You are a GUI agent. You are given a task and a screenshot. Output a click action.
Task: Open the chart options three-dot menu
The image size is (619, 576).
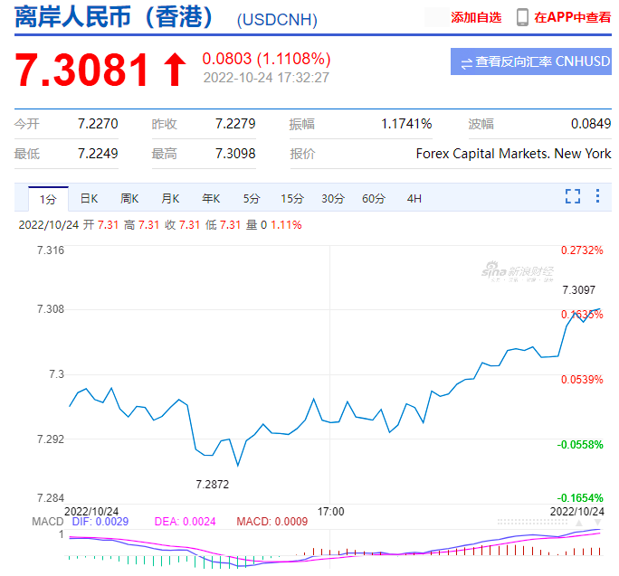click(x=597, y=197)
